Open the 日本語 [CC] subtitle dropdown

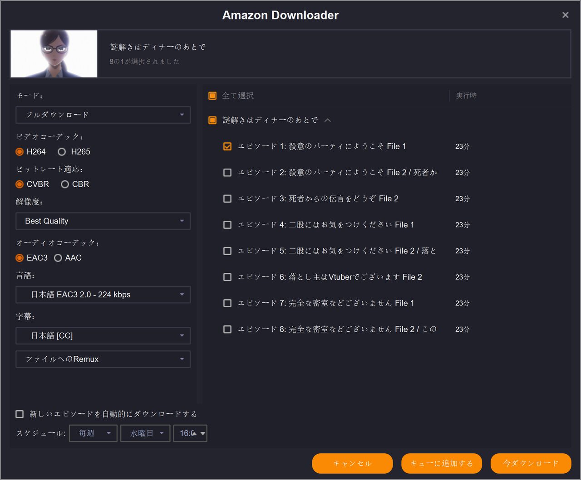coord(103,336)
